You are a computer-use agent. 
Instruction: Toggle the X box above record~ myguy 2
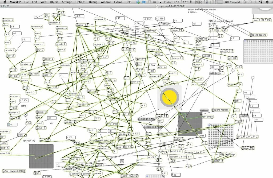122,161
